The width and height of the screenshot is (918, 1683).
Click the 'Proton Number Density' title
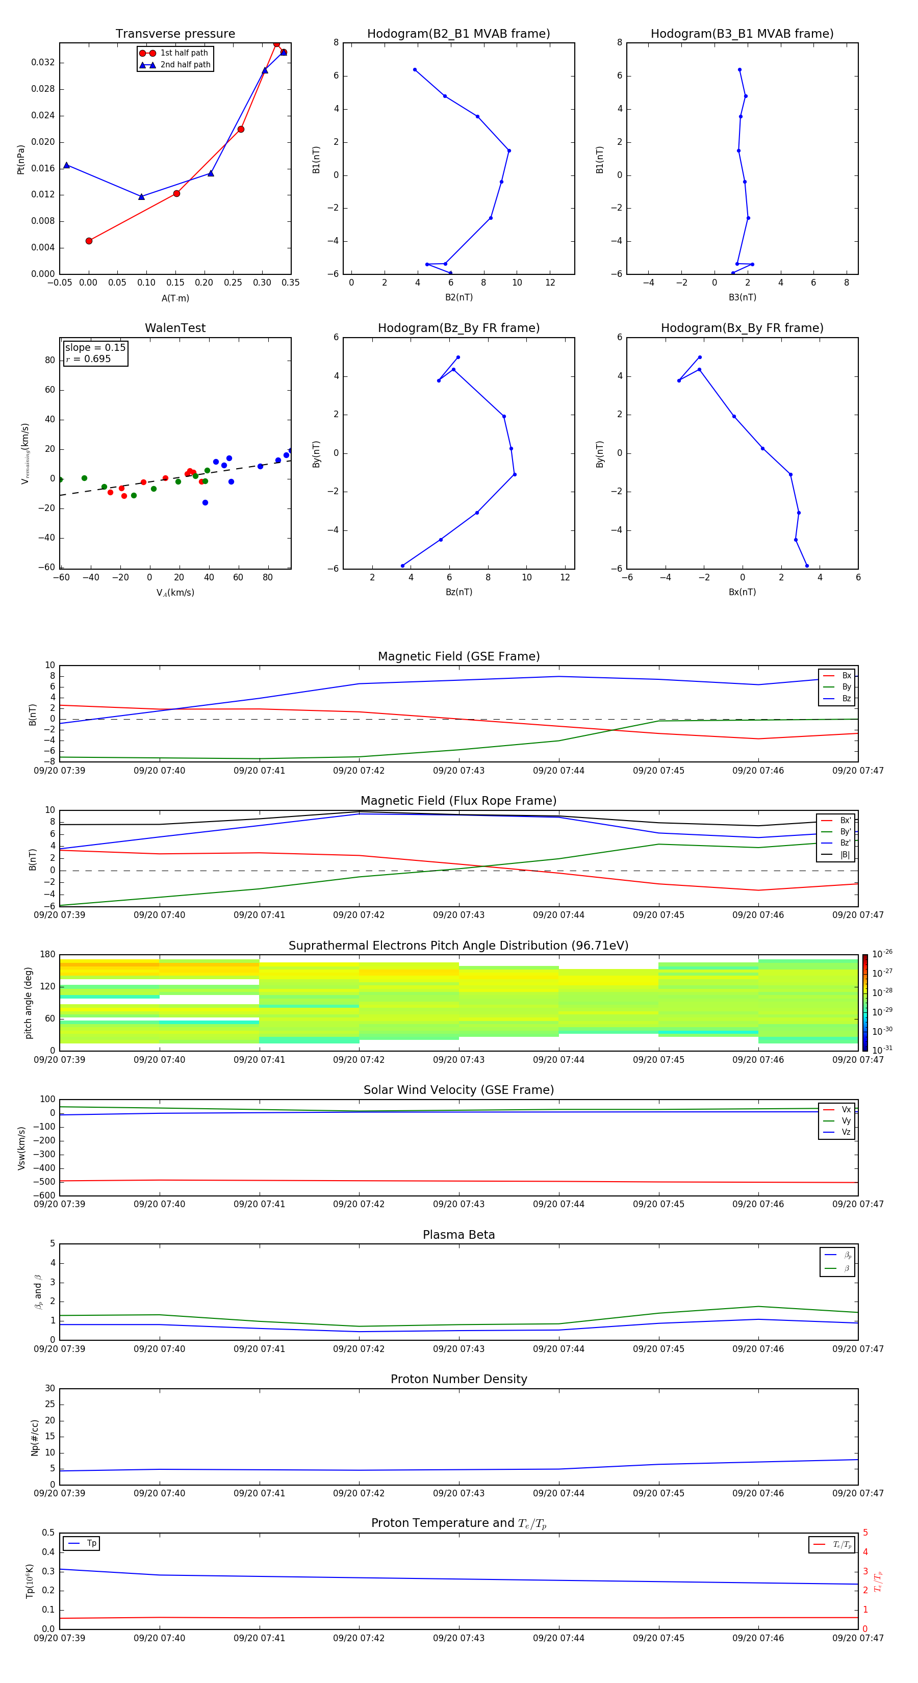pos(458,1379)
